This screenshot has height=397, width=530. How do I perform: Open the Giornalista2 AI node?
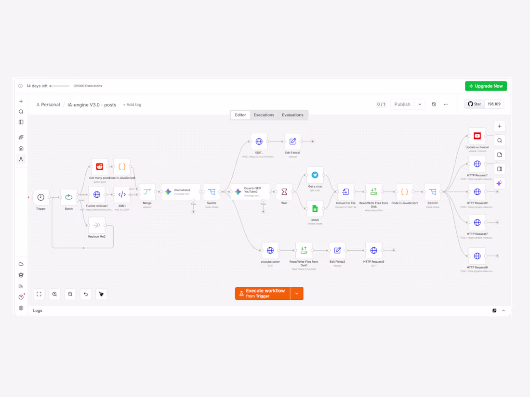pos(181,192)
